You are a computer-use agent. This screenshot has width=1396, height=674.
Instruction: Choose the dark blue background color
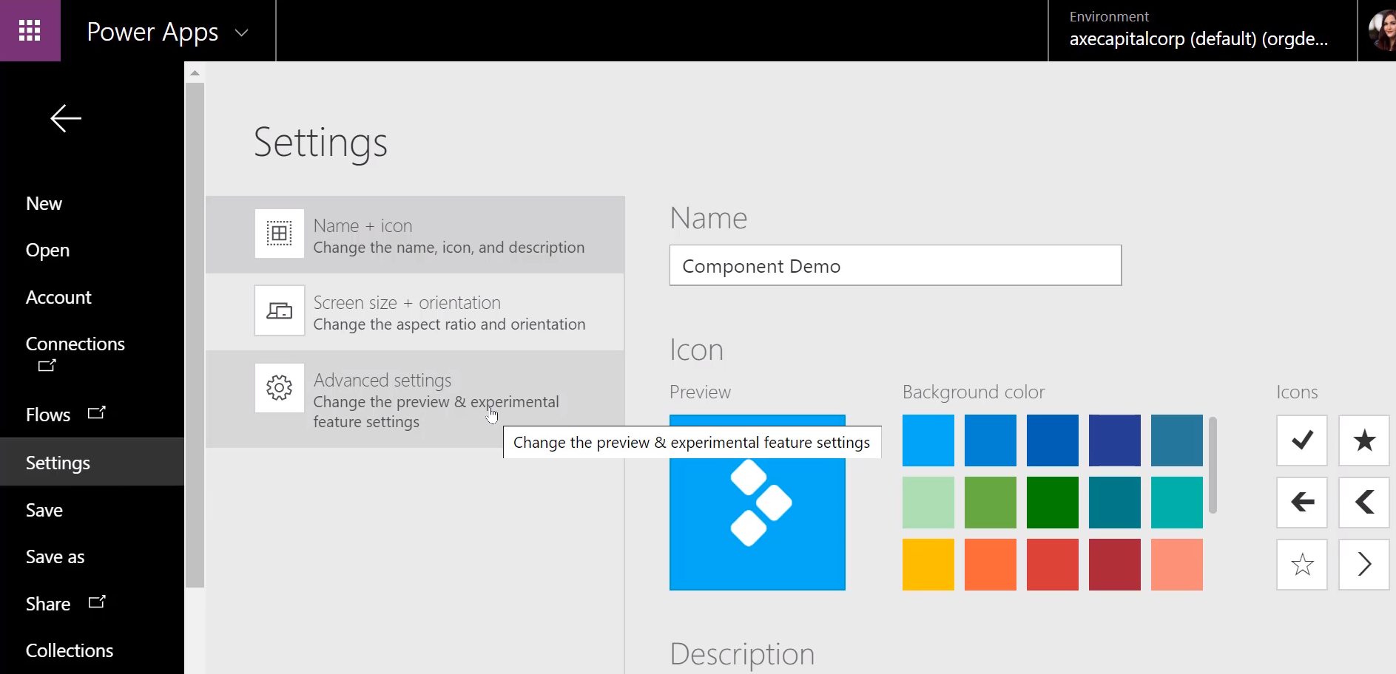1053,440
